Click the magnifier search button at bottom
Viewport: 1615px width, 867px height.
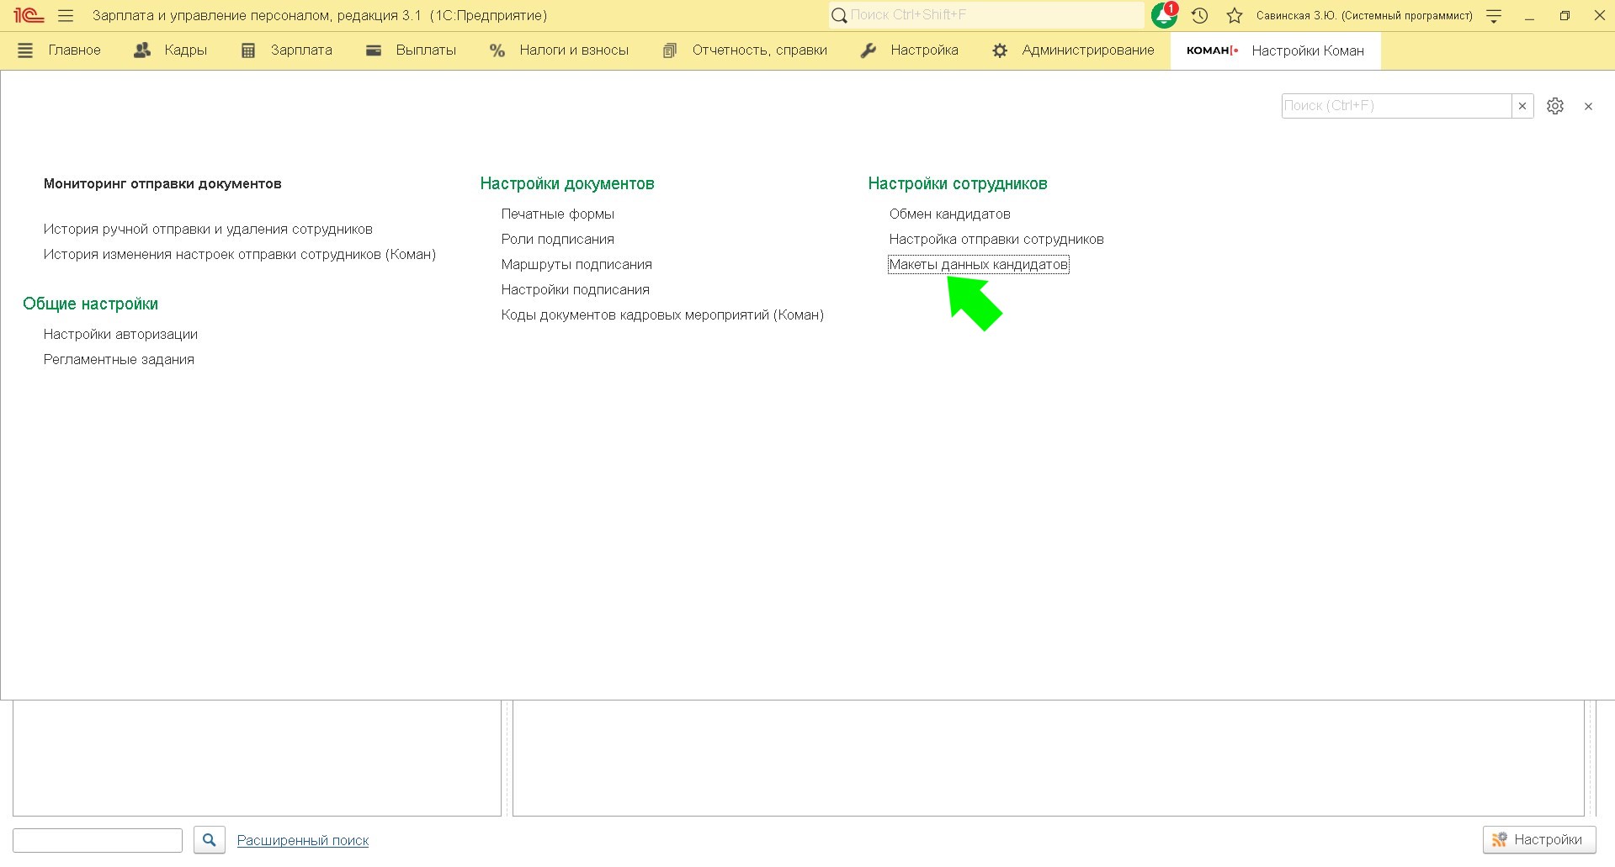click(210, 839)
